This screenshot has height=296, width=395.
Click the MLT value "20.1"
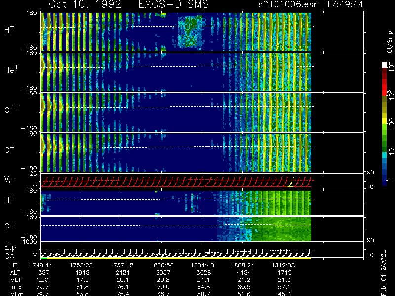(x=122, y=280)
